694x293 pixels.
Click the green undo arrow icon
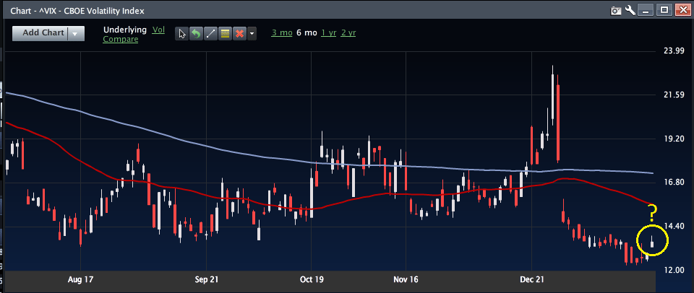(x=196, y=33)
